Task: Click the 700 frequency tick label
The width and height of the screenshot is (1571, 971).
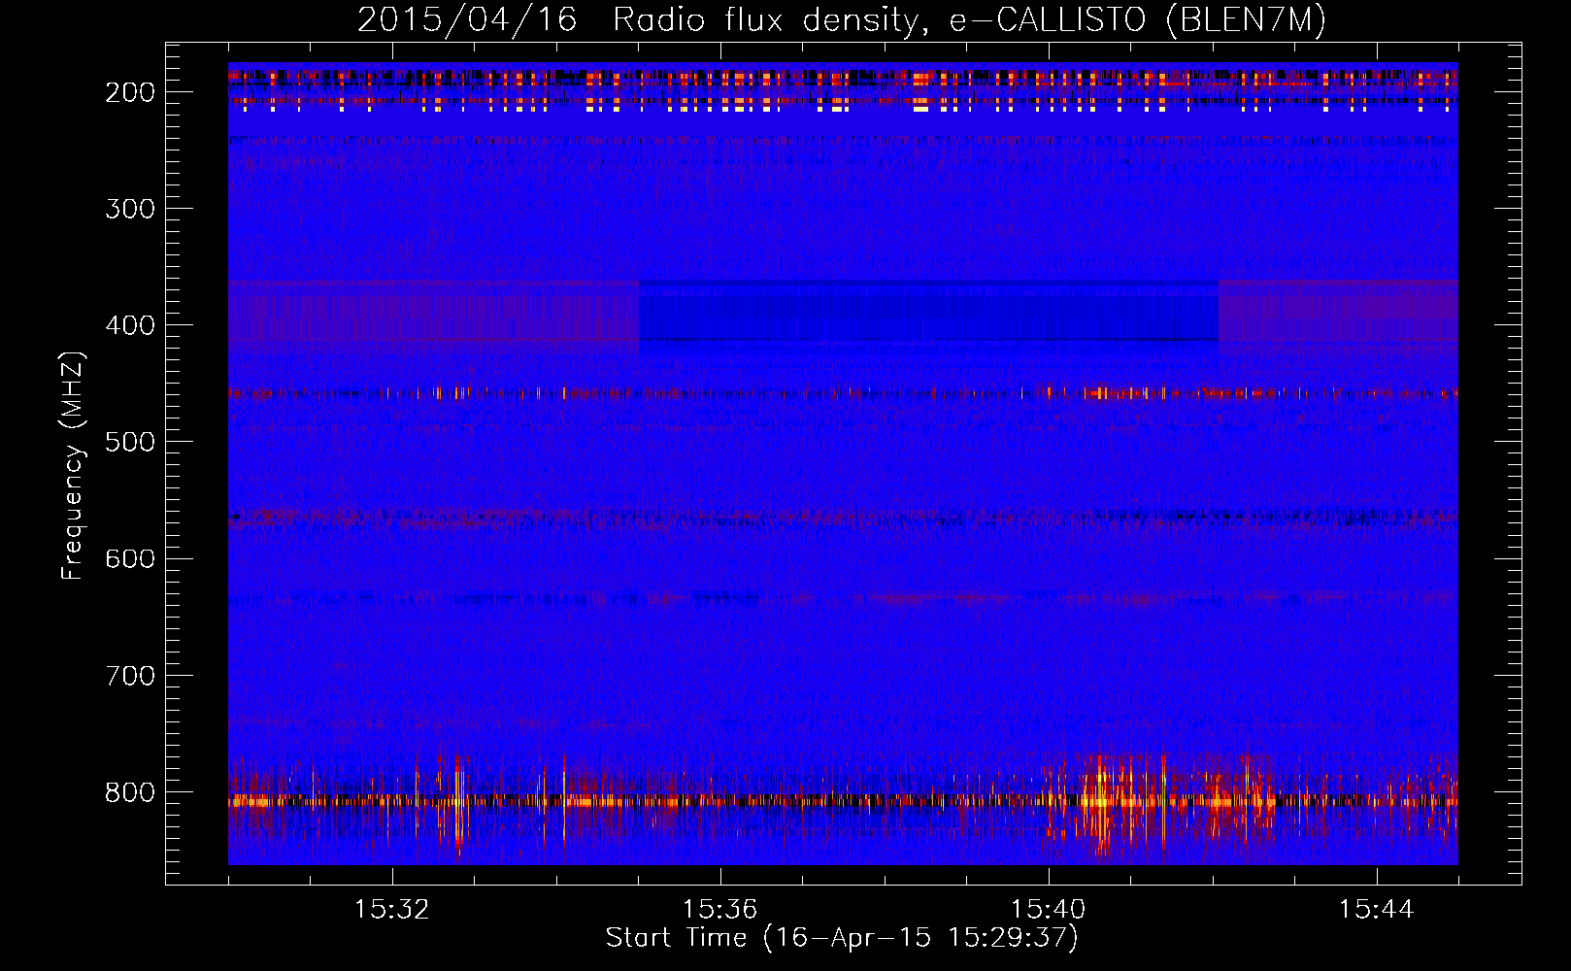Action: 130,675
